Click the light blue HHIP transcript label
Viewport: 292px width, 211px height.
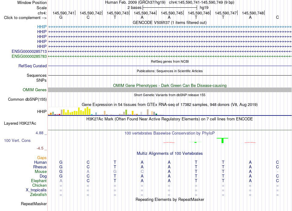pyautogui.click(x=42, y=27)
